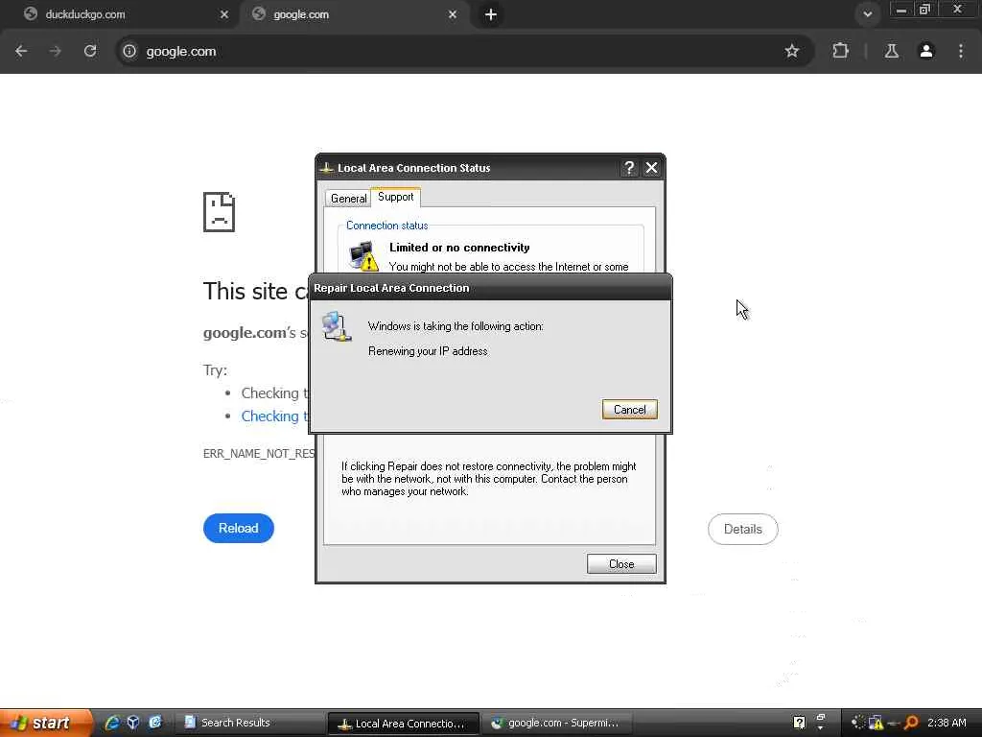
Task: Open the Windows start button
Action: click(x=44, y=723)
